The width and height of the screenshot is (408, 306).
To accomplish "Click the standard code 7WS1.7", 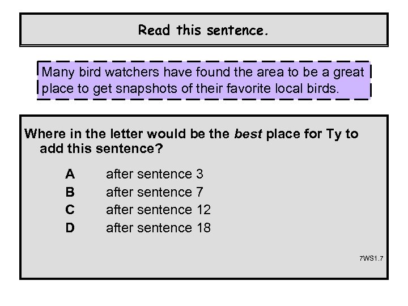I will pyautogui.click(x=371, y=258).
